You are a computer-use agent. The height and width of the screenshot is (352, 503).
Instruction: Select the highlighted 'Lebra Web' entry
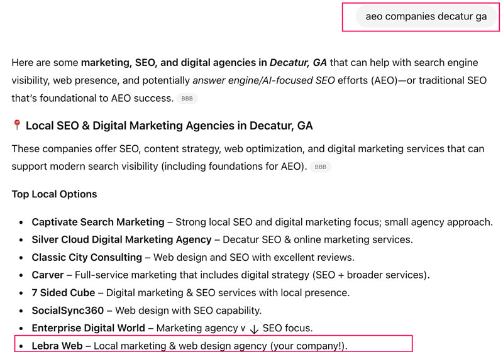[x=57, y=345]
